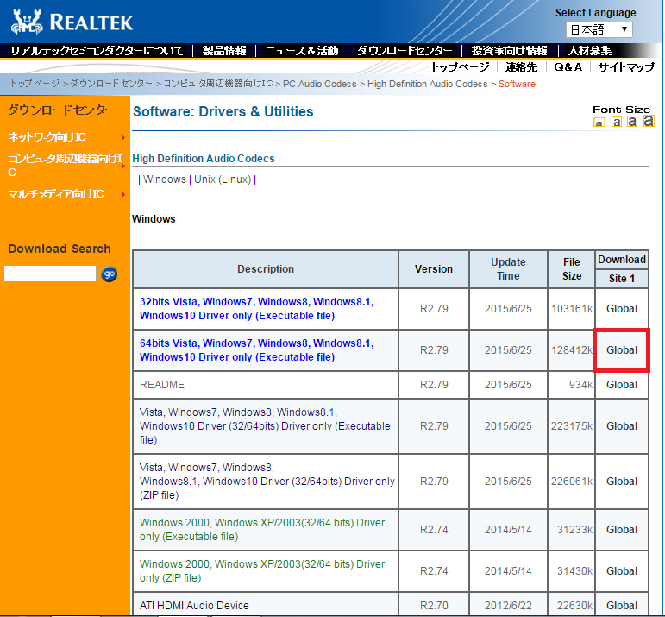Click the File Size column header
Image resolution: width=665 pixels, height=617 pixels.
[x=572, y=269]
